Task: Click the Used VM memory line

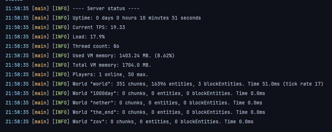Action: [x=90, y=55]
